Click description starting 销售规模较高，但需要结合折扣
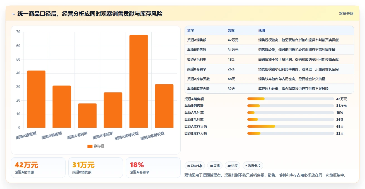This screenshot has width=365, height=189. [x=298, y=40]
